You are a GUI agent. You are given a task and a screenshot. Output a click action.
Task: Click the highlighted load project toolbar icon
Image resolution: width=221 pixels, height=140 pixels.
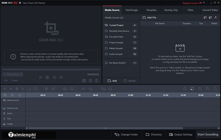[x=192, y=89]
